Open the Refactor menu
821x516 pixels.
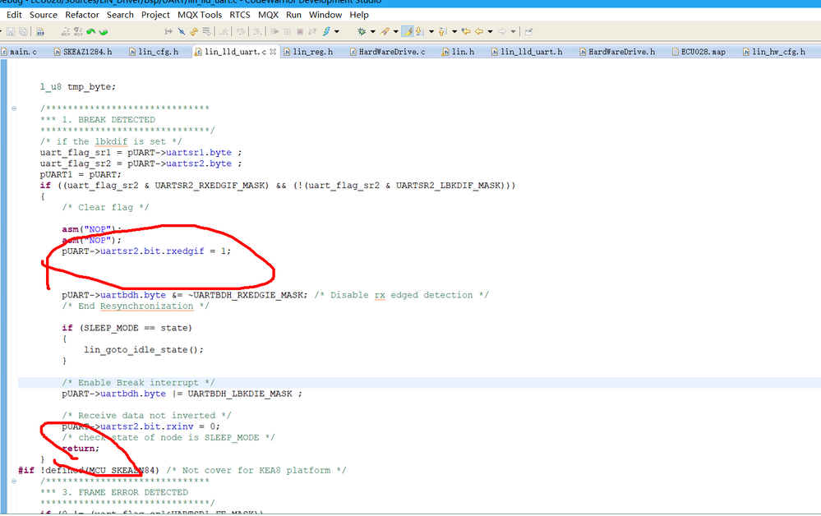[82, 15]
